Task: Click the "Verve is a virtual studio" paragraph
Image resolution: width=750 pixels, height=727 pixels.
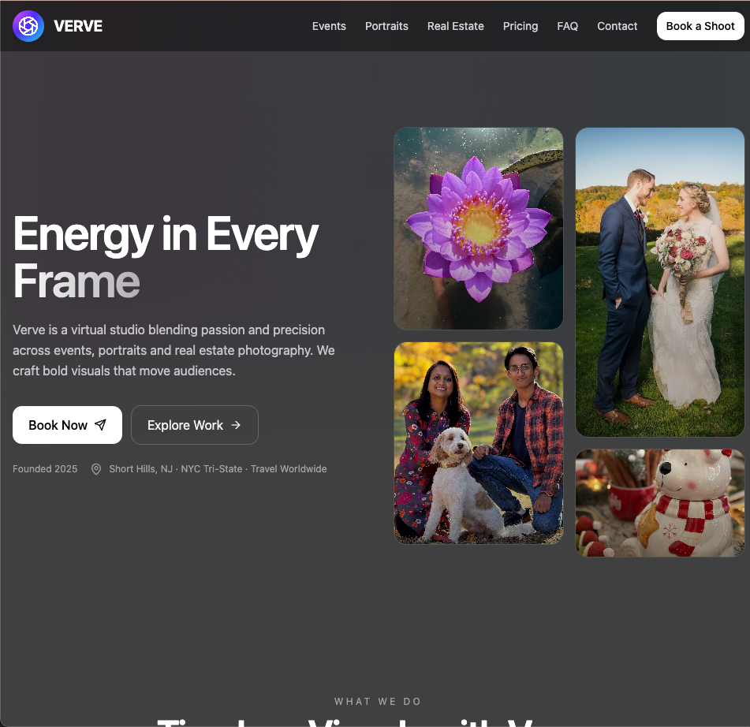Action: coord(174,350)
